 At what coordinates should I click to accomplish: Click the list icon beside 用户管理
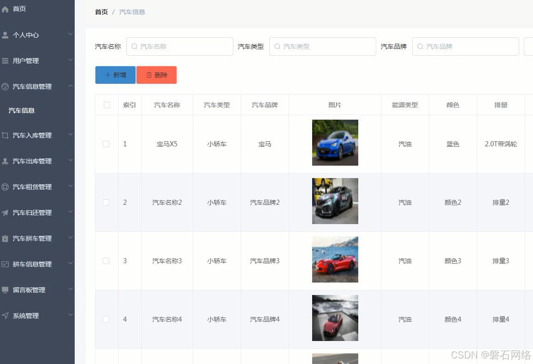[5, 61]
